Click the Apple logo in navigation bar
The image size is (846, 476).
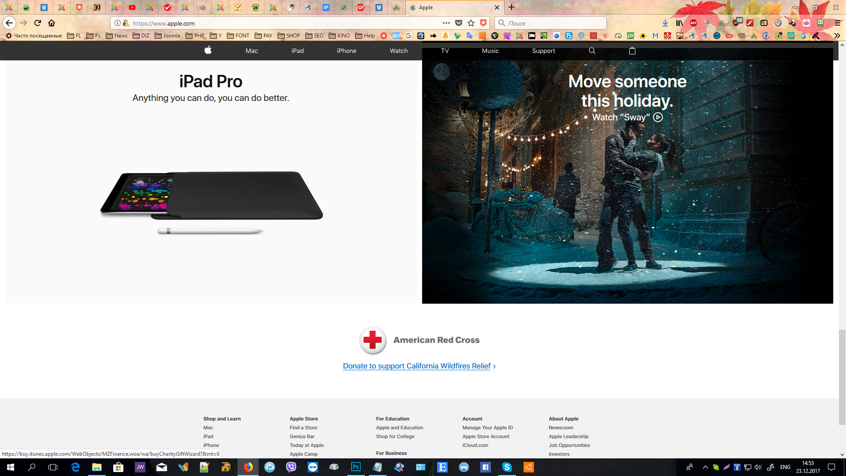pos(208,50)
